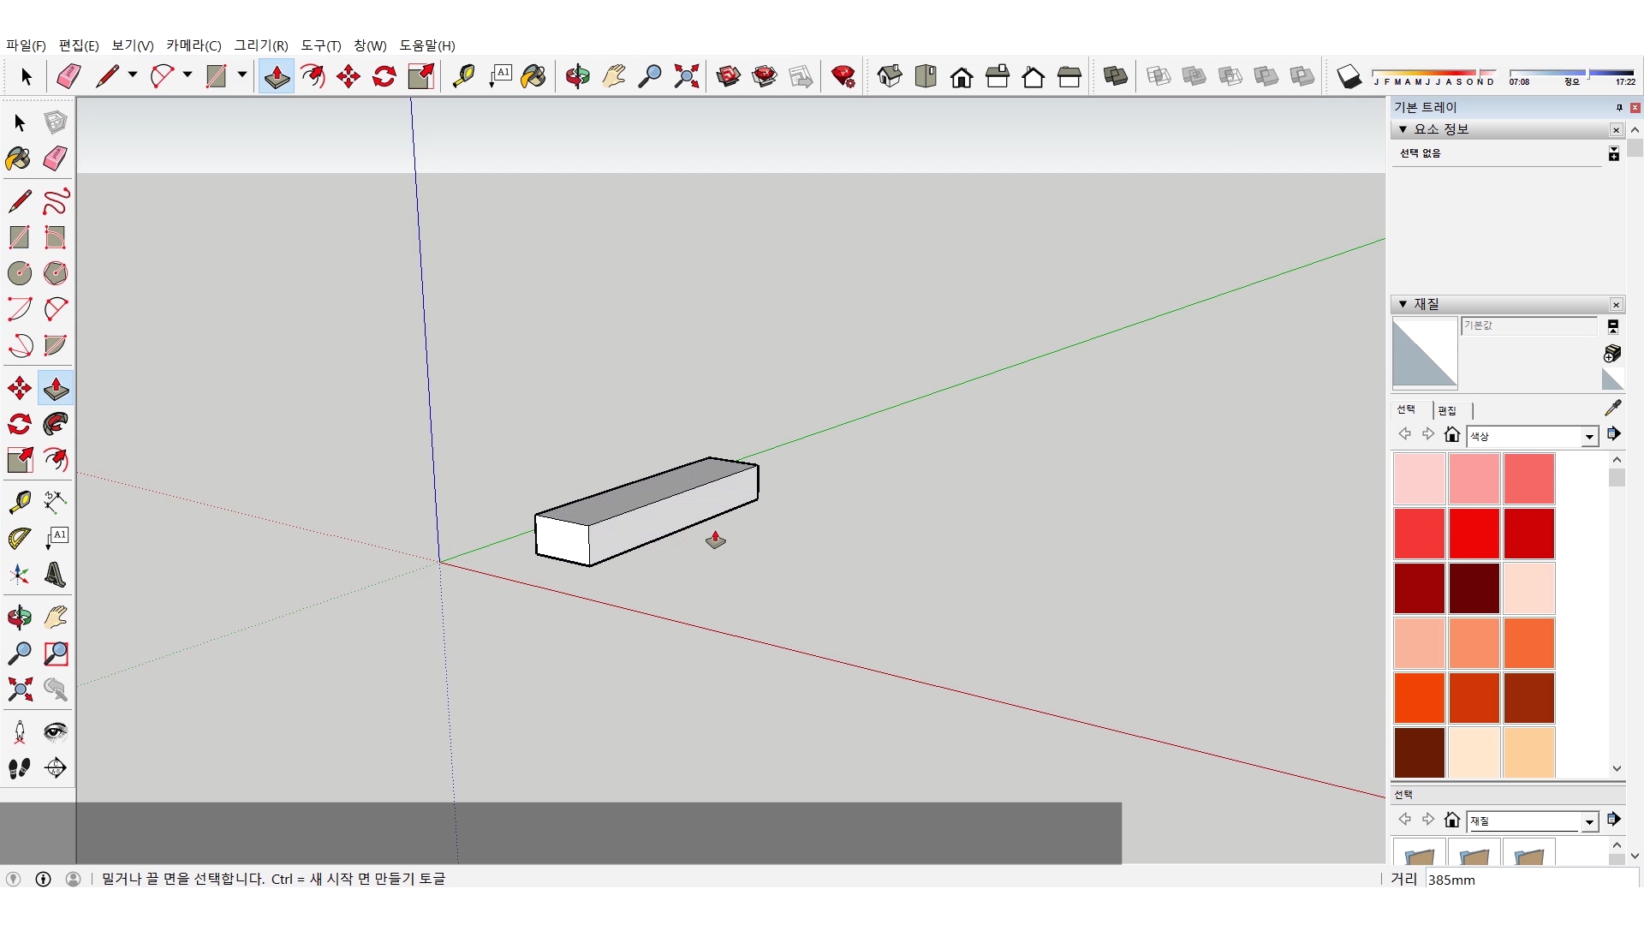Toggle tray auto-hide pin icon
The width and height of the screenshot is (1644, 925).
[1618, 108]
